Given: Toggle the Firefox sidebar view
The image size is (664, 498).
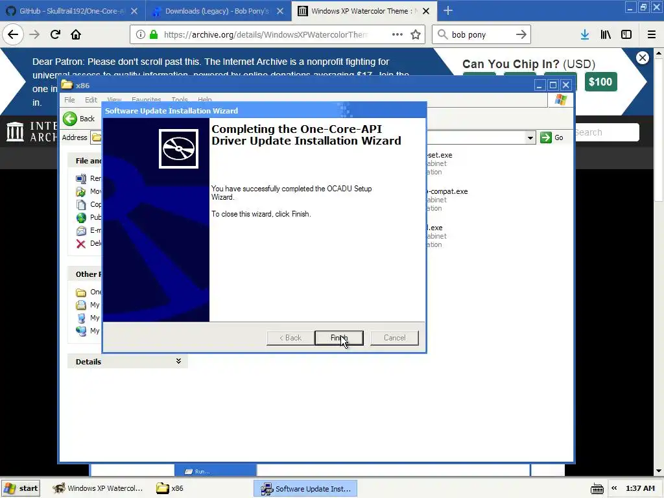Looking at the screenshot, I should [626, 34].
